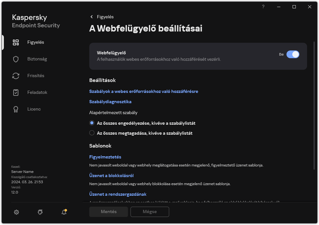This screenshot has width=319, height=225.
Task: Open 'Üzenet a blokkolásról' template
Action: click(x=111, y=175)
